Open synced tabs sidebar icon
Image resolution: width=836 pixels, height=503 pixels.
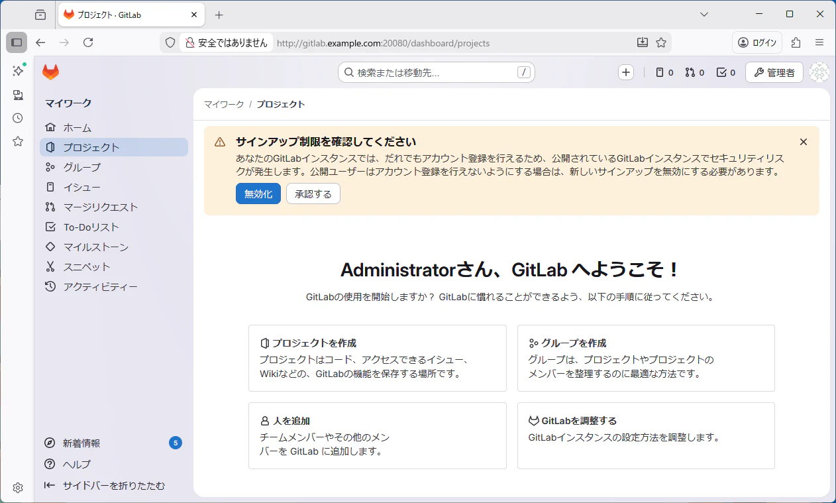pos(18,95)
